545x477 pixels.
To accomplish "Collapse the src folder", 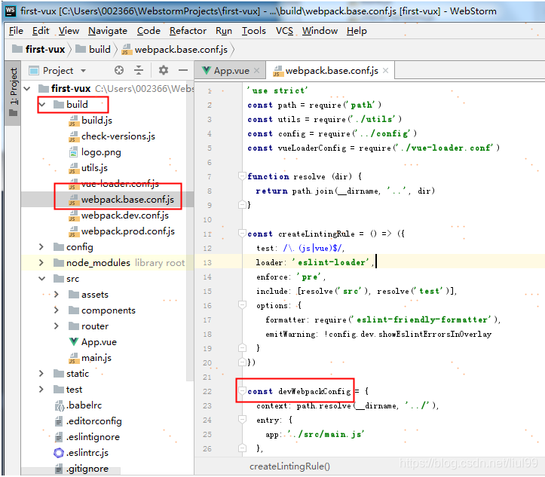I will coord(41,279).
